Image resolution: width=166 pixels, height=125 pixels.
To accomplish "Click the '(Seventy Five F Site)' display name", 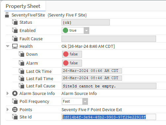I will click(x=67, y=15).
